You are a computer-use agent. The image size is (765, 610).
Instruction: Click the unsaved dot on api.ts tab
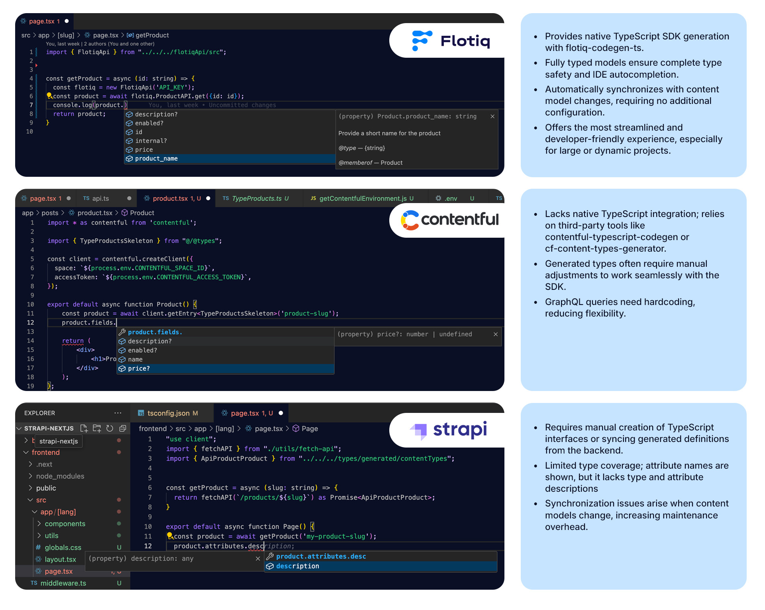(x=129, y=198)
